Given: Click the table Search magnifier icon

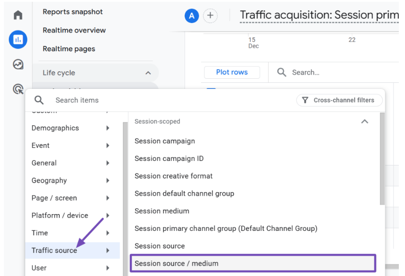Looking at the screenshot, I should point(281,72).
